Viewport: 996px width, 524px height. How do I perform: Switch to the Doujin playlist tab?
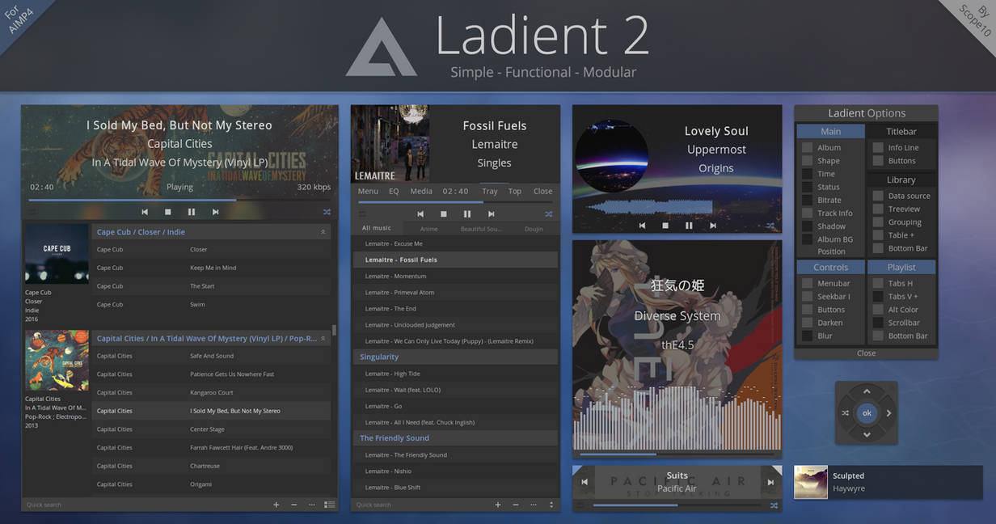point(534,229)
